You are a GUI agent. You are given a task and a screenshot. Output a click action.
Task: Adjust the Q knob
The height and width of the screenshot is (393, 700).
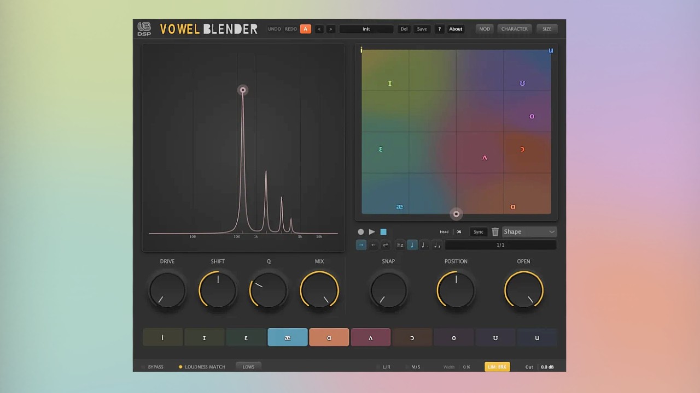tap(269, 290)
